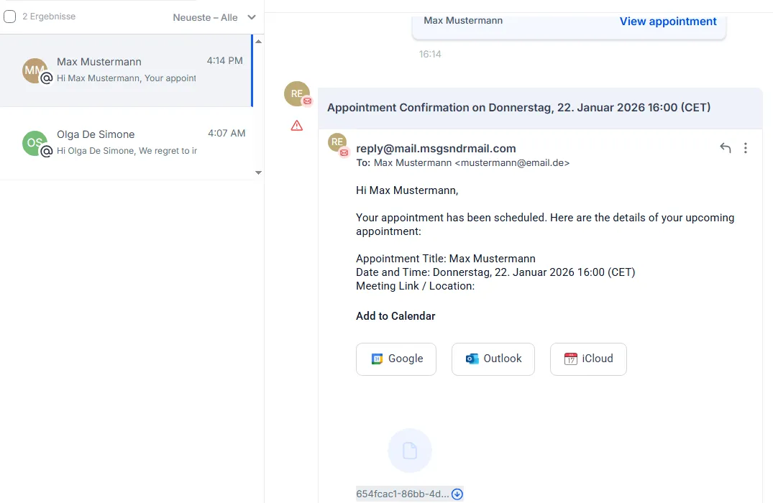The image size is (773, 503).
Task: Click the Date and Time line in email
Action: (x=495, y=272)
